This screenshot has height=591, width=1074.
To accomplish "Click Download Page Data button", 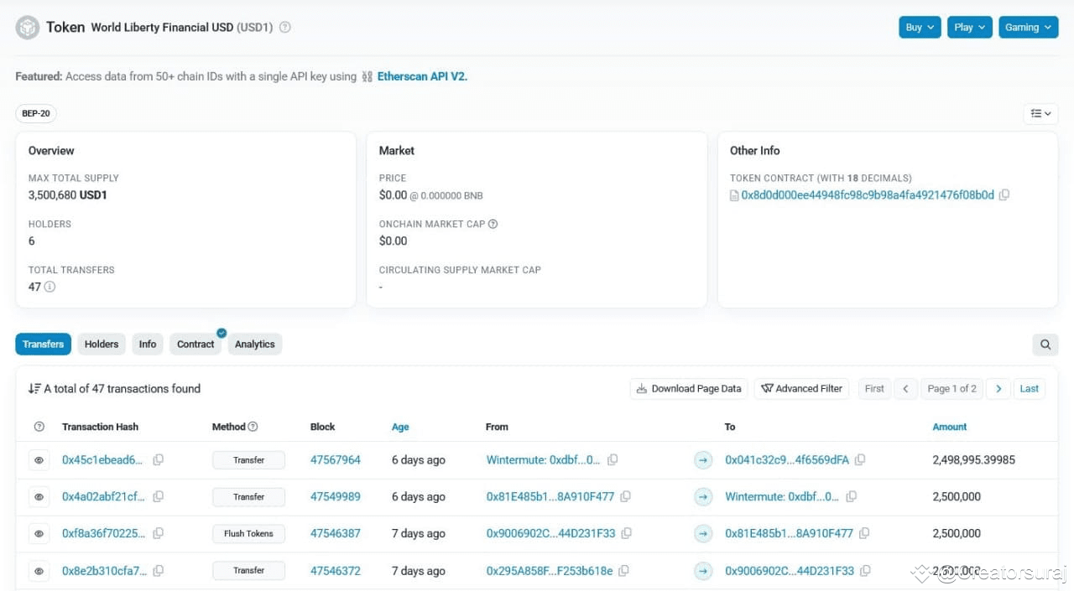I will point(689,388).
